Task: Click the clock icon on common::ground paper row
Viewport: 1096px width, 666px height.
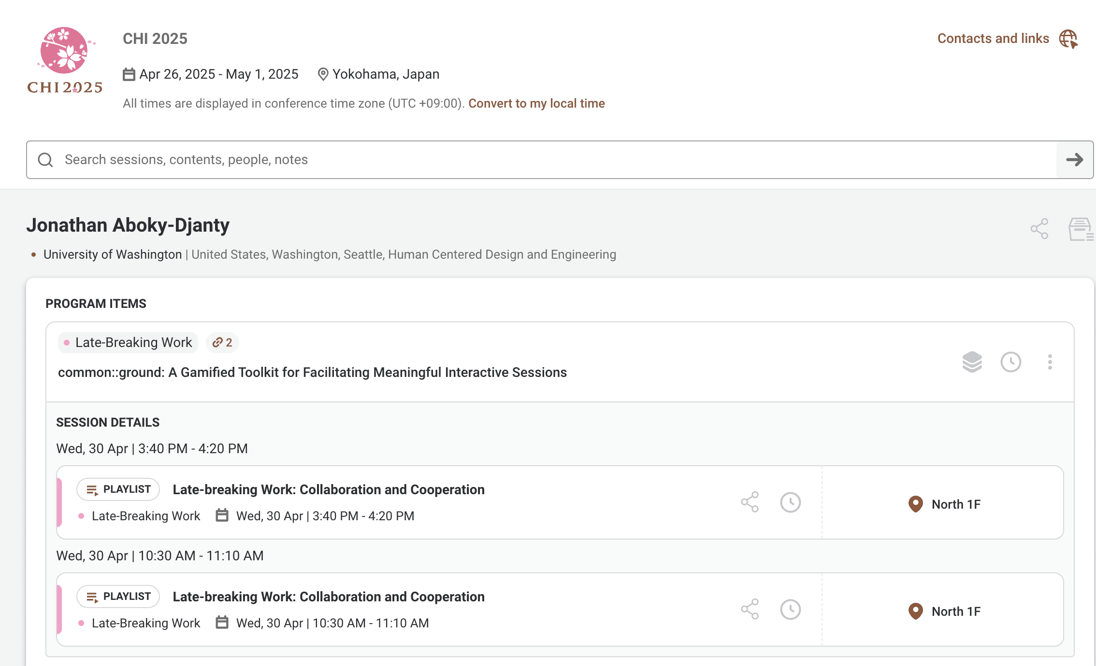Action: pyautogui.click(x=1010, y=362)
